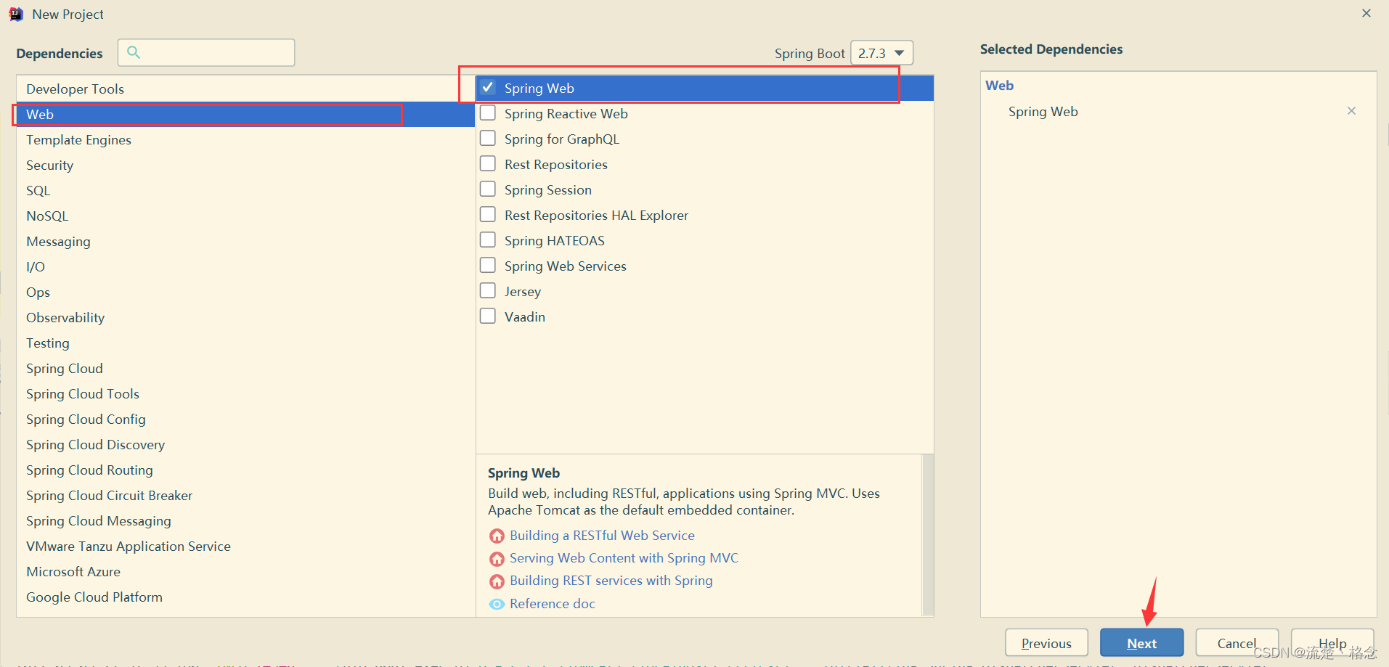Screen dimensions: 1389x667
Task: Enable the Spring Reactive Web checkbox
Action: click(488, 112)
